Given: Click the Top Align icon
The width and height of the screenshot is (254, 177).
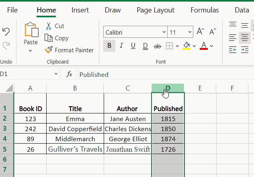Looking at the screenshot, I should tap(233, 25).
